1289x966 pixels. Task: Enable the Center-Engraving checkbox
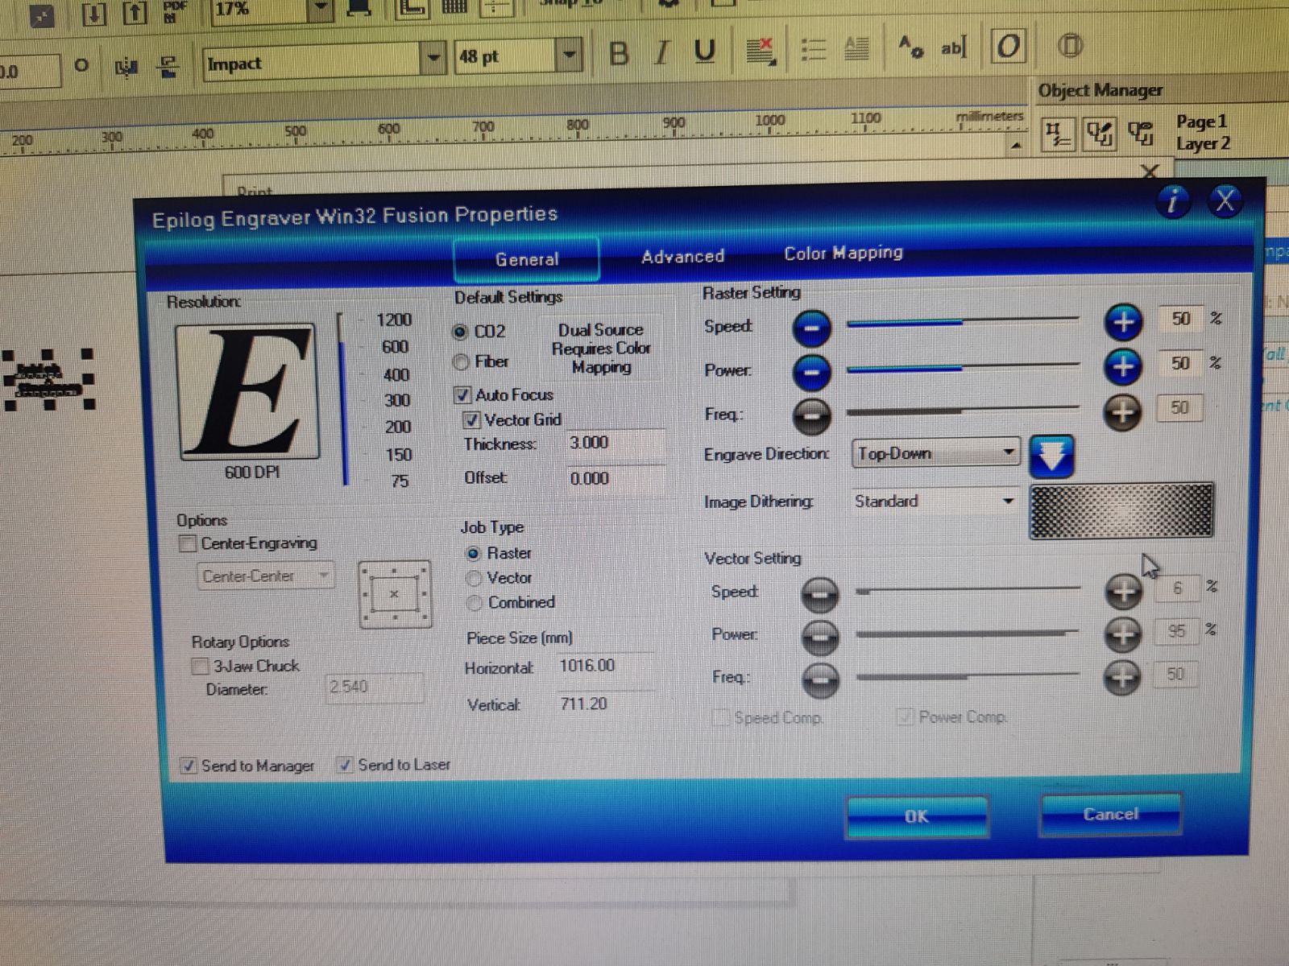pos(187,544)
